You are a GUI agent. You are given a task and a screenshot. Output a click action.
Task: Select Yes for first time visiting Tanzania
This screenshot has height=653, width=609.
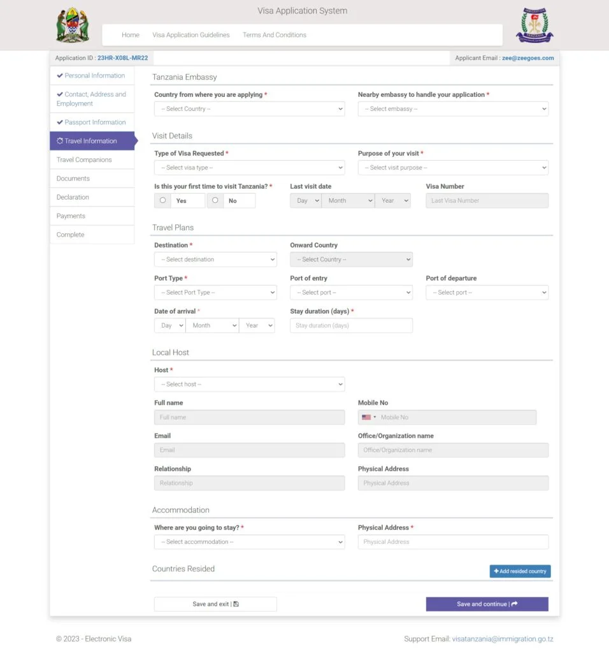click(163, 200)
